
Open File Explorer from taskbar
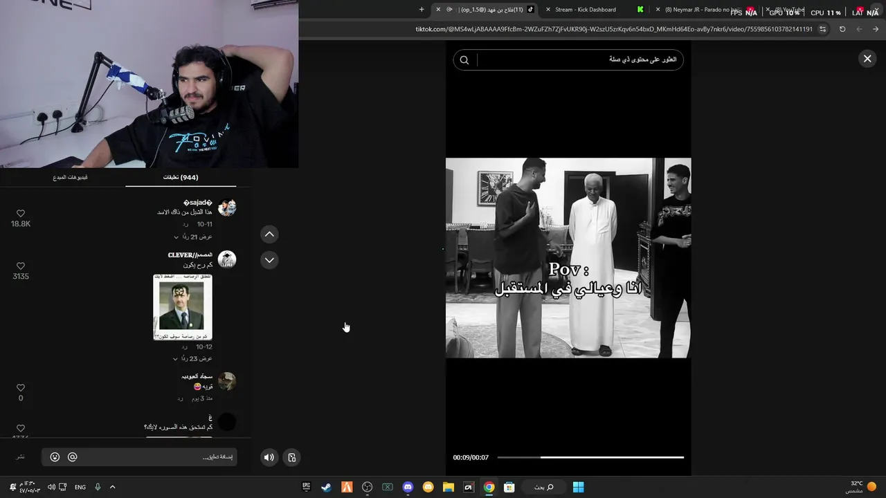coord(448,487)
